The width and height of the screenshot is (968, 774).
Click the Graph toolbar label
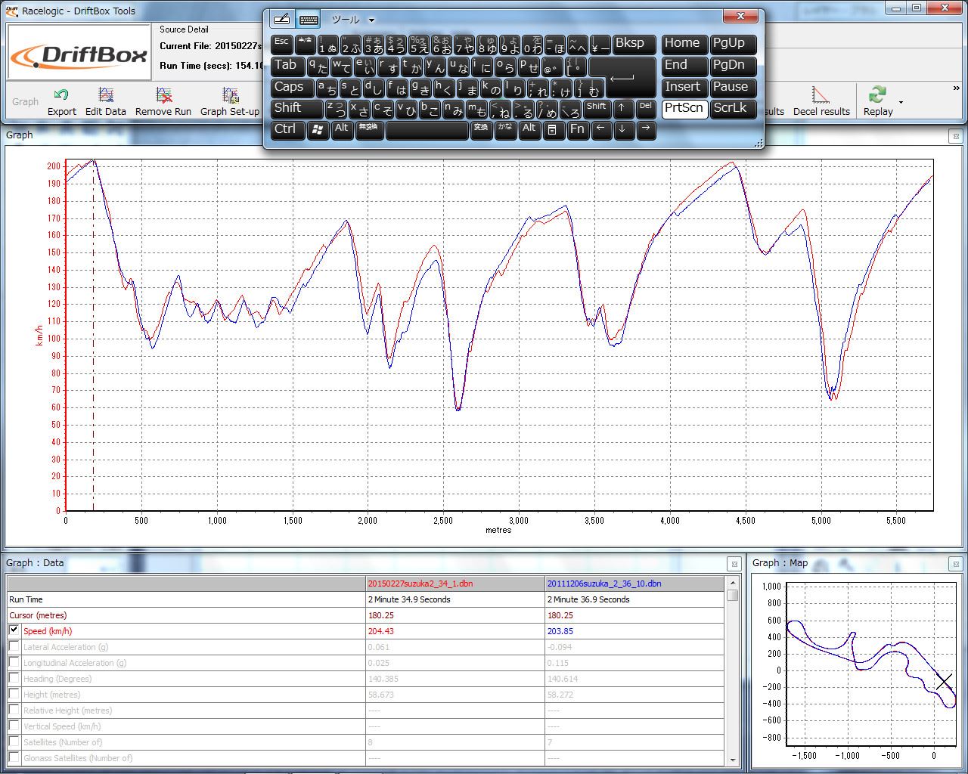tap(25, 102)
